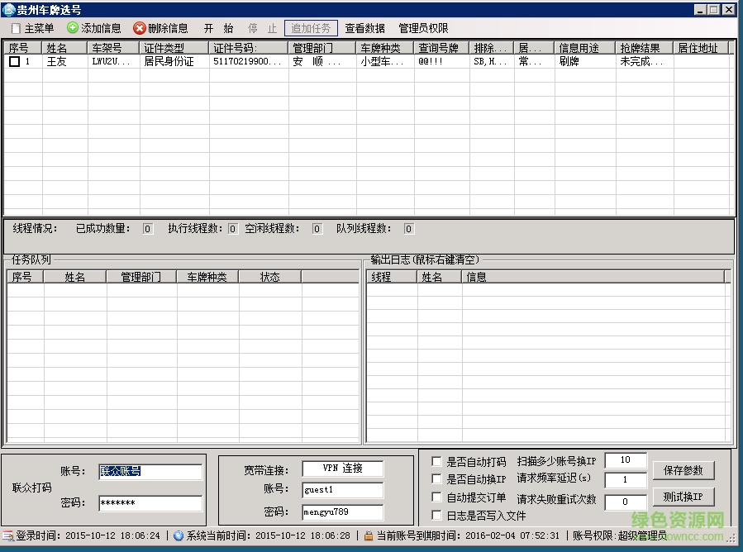Open the 查看数据 menu

(x=364, y=27)
